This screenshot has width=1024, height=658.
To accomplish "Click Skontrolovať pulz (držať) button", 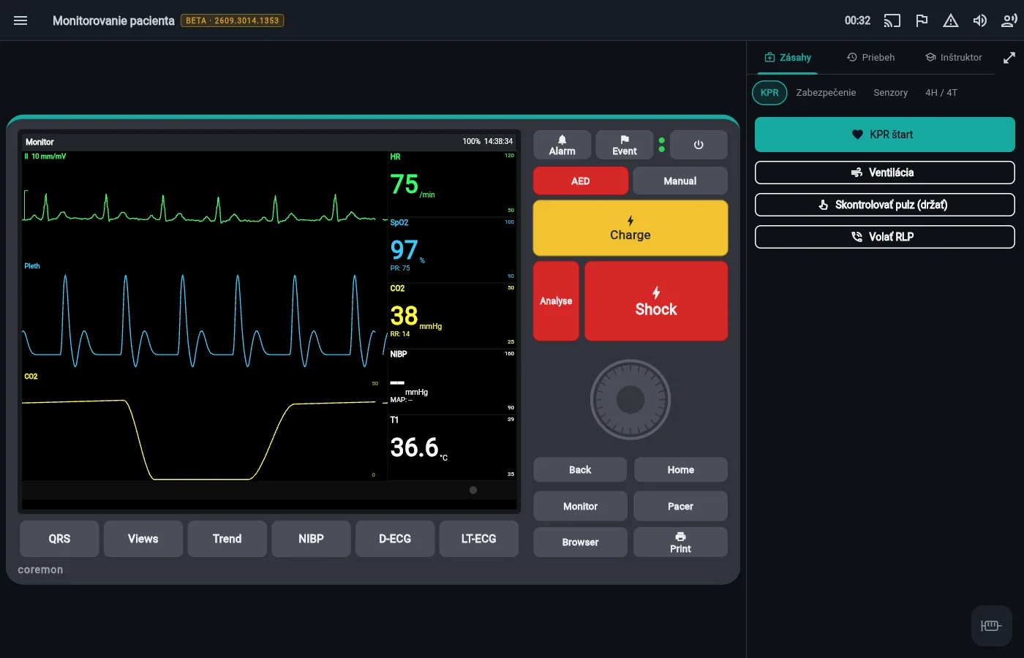I will tap(885, 205).
